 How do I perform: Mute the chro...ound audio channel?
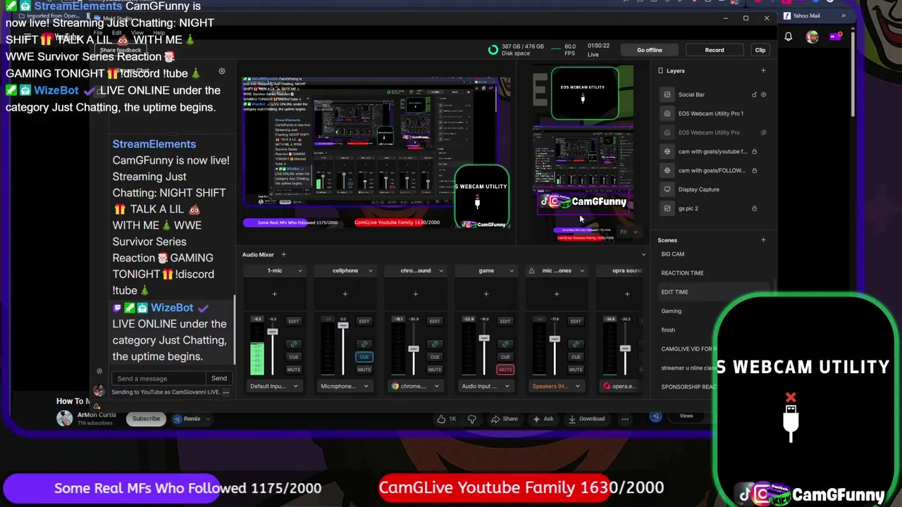point(435,369)
